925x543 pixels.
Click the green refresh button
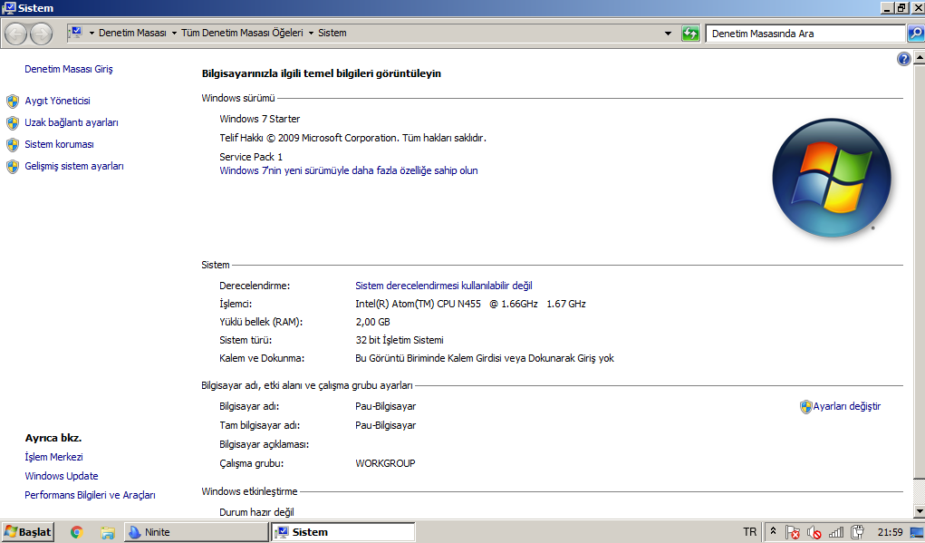(x=690, y=34)
